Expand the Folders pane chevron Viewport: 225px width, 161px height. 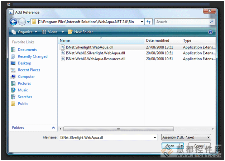53,127
